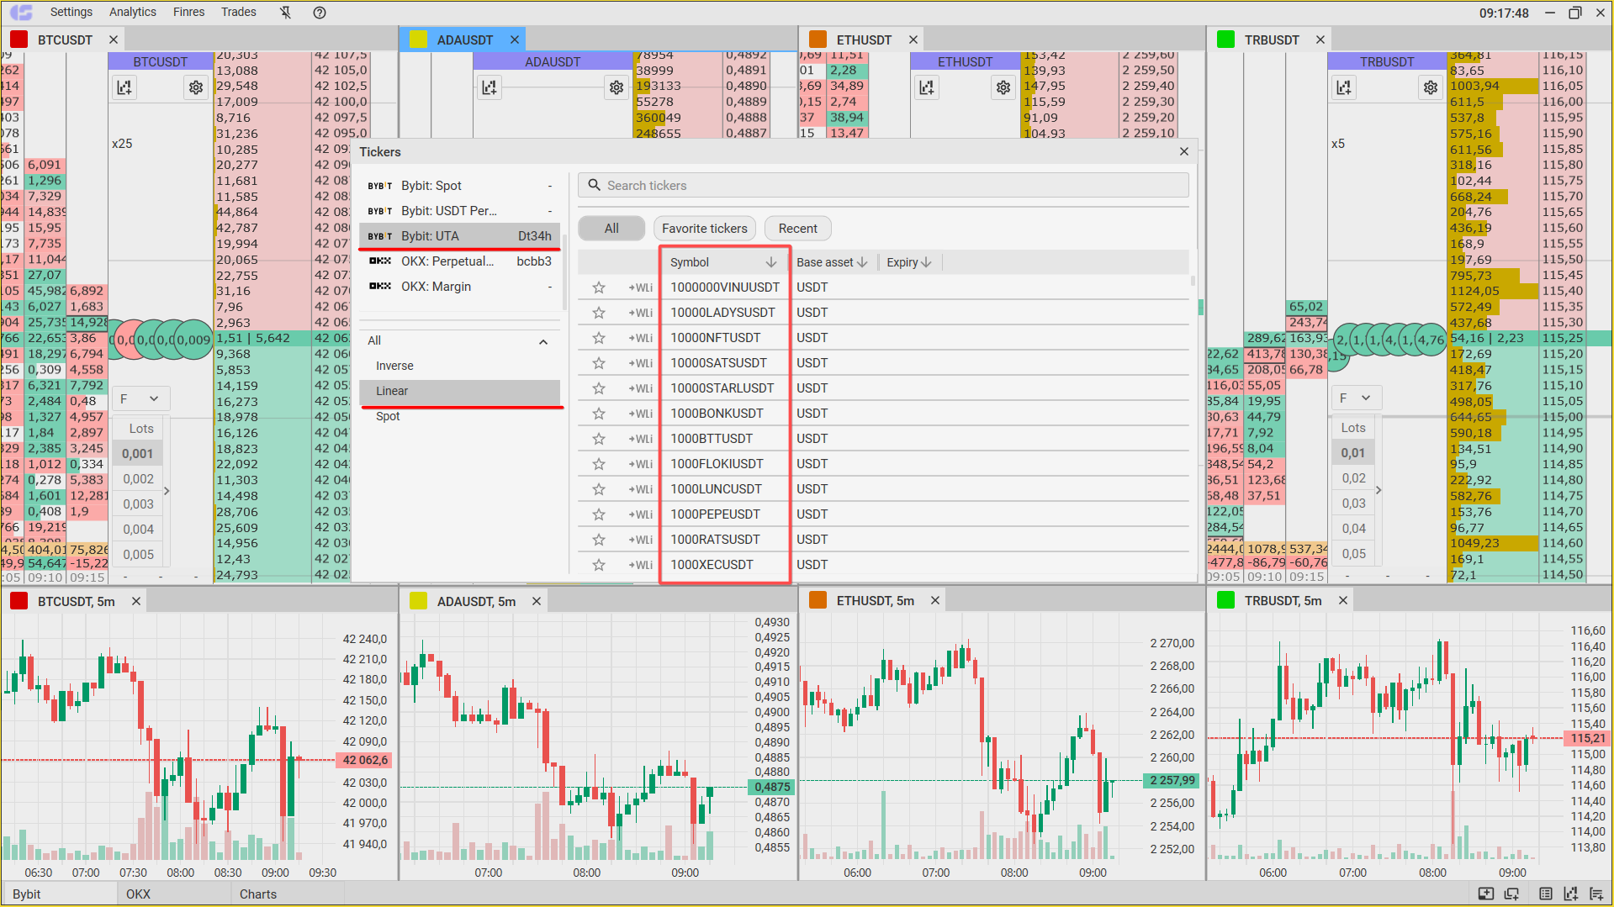
Task: Open the F dropdown in TRBUSDT panel
Action: 1356,398
